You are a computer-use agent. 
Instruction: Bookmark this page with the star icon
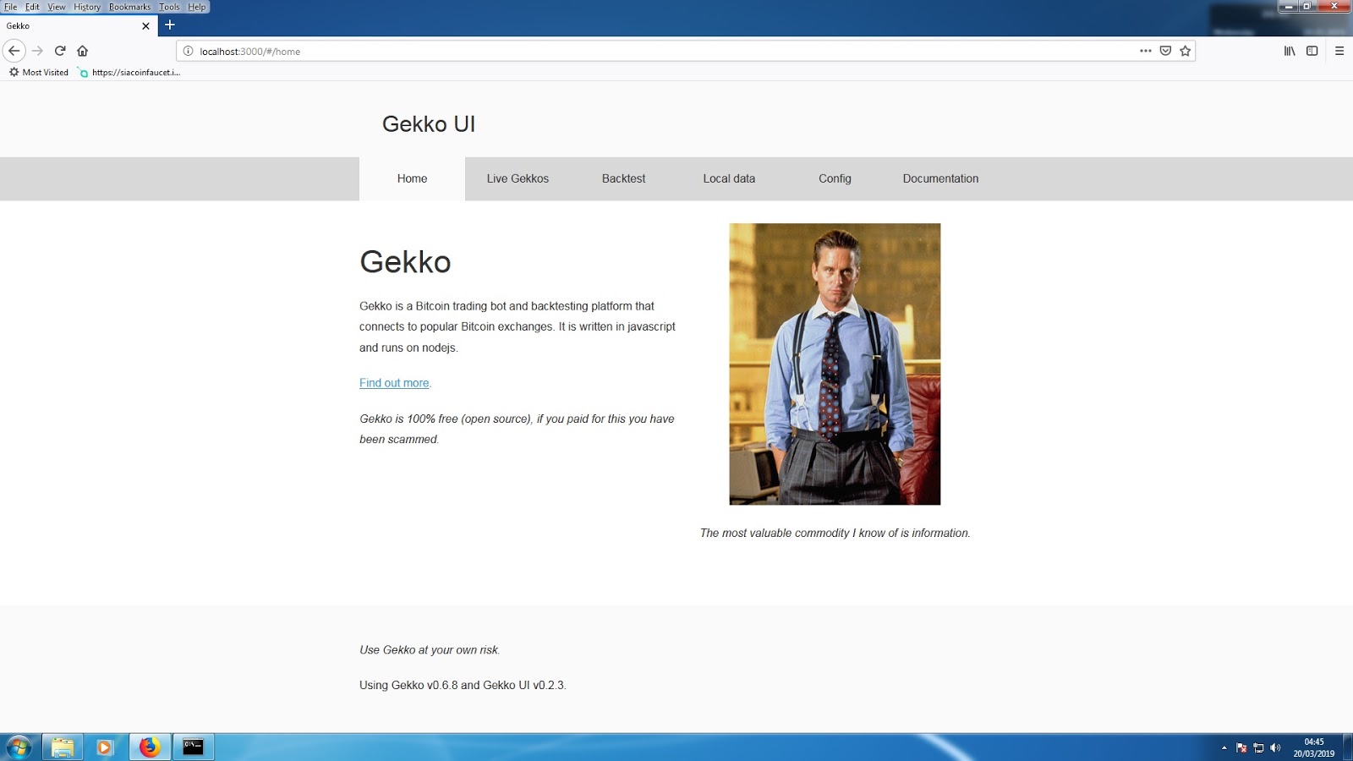[x=1186, y=51]
